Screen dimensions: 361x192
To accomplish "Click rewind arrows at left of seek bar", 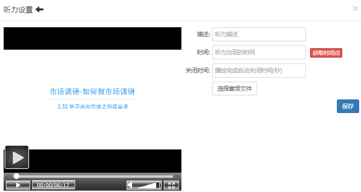I will coord(7,176).
